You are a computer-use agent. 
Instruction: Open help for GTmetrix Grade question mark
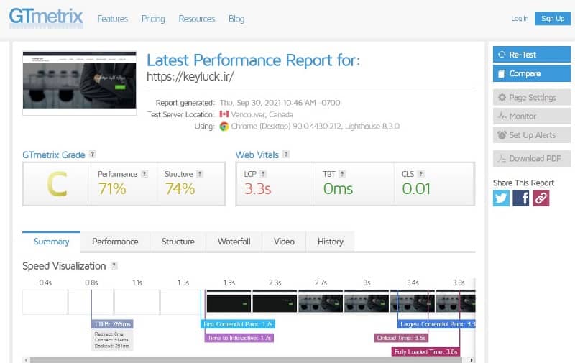(x=92, y=155)
